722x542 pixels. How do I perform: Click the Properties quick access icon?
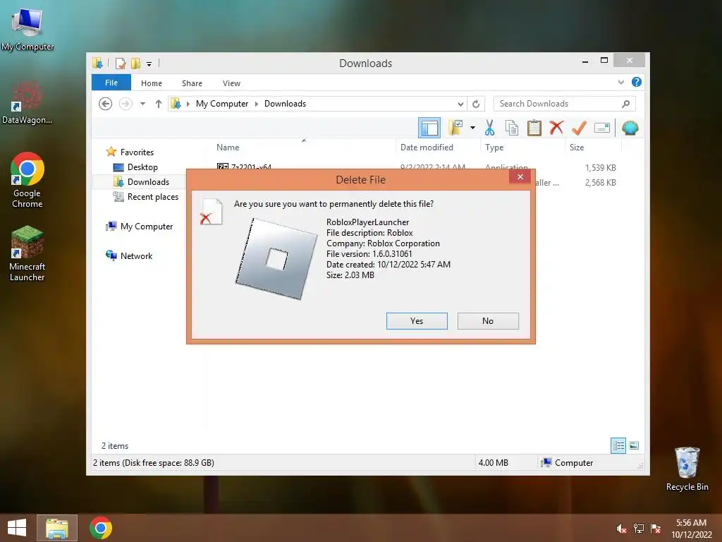pos(120,63)
